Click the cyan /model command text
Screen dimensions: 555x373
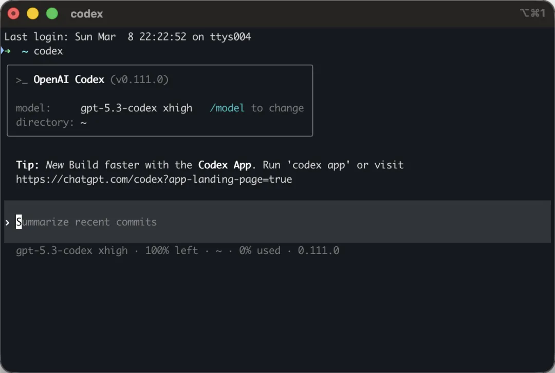(x=227, y=108)
